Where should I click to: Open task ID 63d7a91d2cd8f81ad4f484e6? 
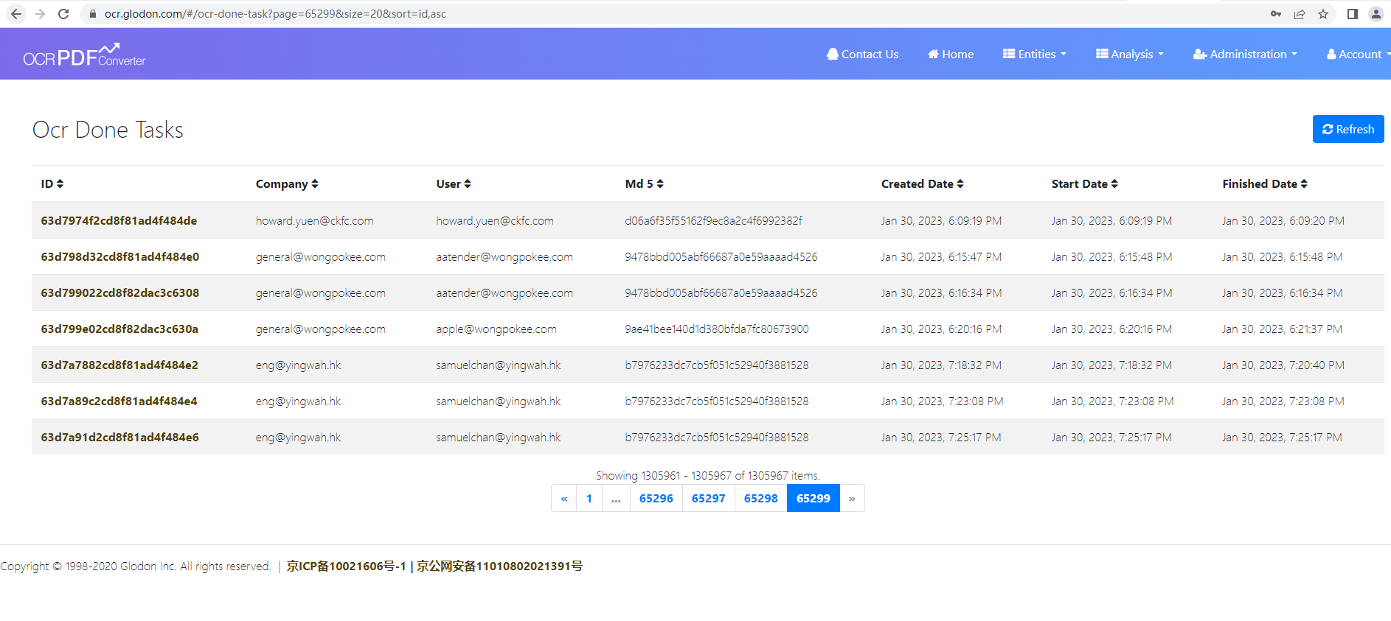(x=119, y=437)
